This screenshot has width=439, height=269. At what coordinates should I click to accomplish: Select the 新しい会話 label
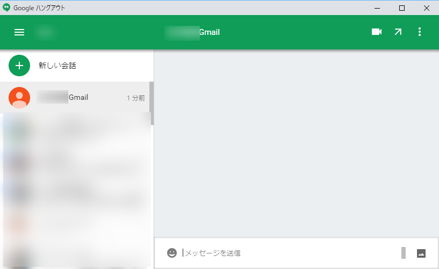57,66
